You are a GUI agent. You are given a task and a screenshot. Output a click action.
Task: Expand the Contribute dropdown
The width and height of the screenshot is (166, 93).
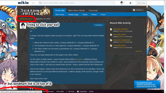[x=138, y=10]
